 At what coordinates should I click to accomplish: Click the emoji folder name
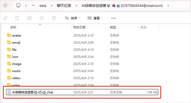pyautogui.click(x=16, y=43)
